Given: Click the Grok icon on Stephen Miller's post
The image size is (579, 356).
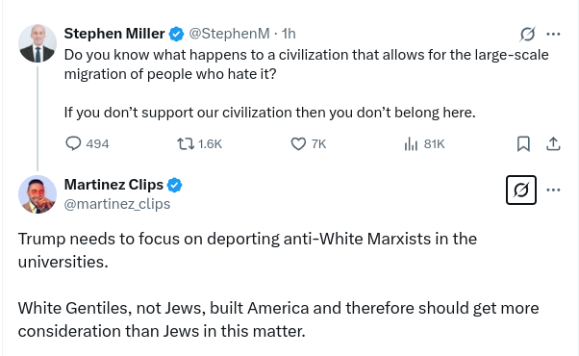Looking at the screenshot, I should coord(527,34).
